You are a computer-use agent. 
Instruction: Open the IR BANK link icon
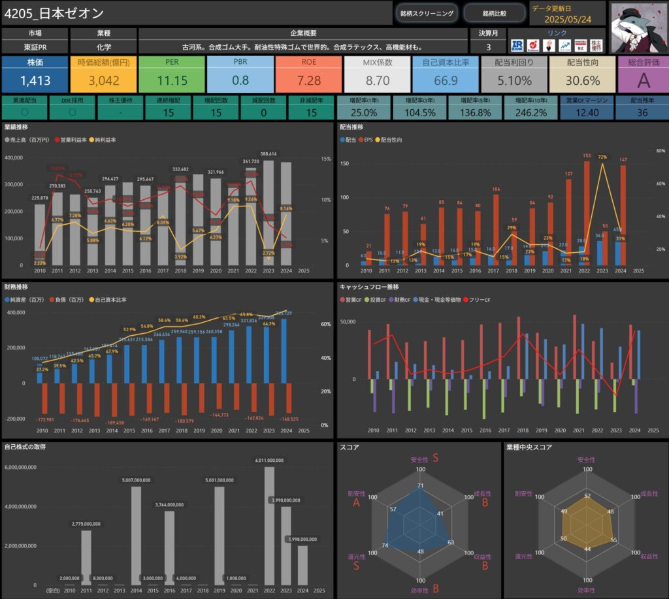coord(517,46)
